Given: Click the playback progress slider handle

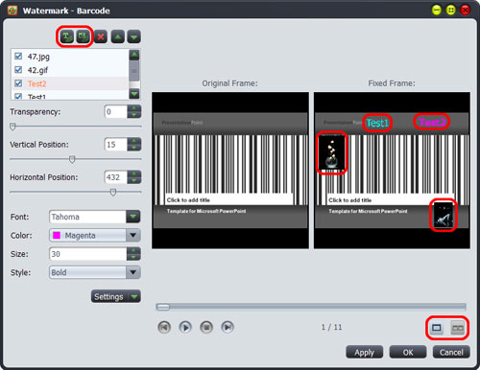Looking at the screenshot, I should pyautogui.click(x=163, y=307).
